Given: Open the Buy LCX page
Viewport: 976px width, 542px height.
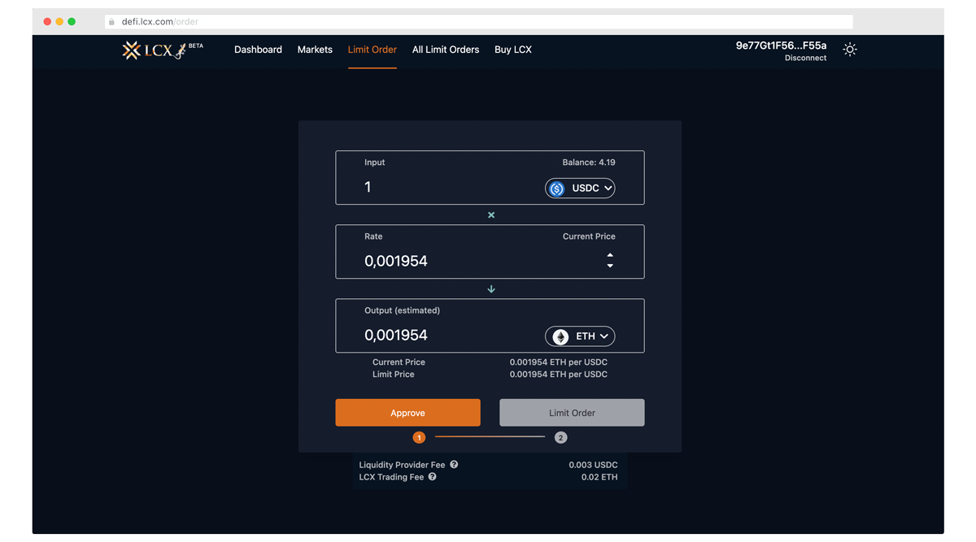Looking at the screenshot, I should coord(512,50).
